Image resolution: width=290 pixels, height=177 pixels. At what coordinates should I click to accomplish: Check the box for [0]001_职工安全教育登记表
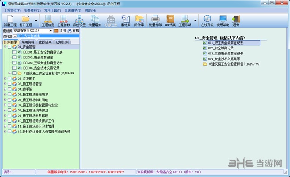click(14, 52)
